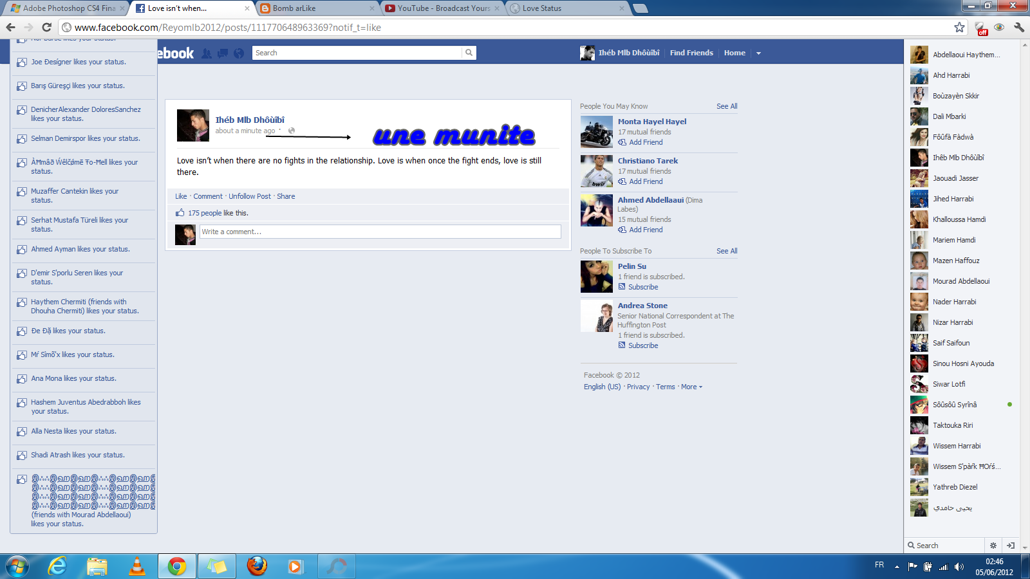Image resolution: width=1030 pixels, height=579 pixels.
Task: Open Facebook messages icon
Action: pyautogui.click(x=223, y=53)
